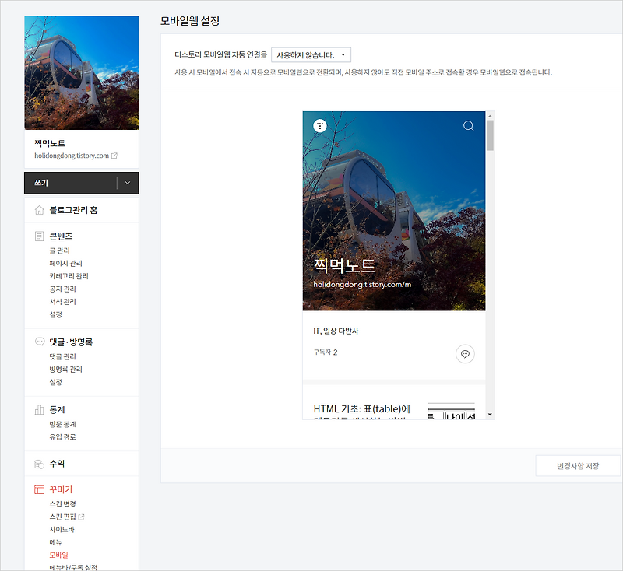The height and width of the screenshot is (571, 623).
Task: Open search via magnifier icon in mobile preview
Action: 468,124
